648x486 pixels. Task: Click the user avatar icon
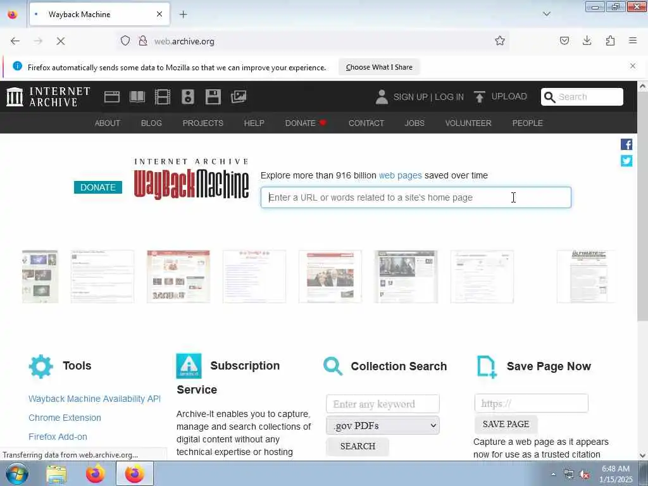tap(382, 97)
